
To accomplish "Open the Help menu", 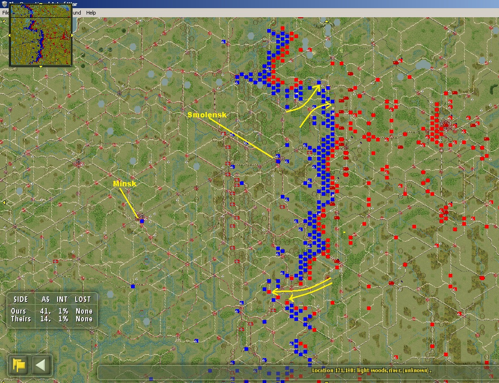I will [x=91, y=13].
